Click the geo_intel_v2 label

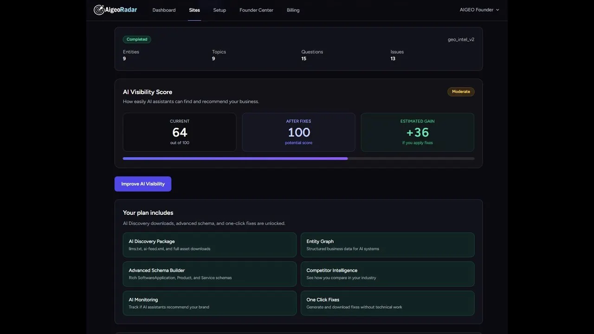coord(461,39)
